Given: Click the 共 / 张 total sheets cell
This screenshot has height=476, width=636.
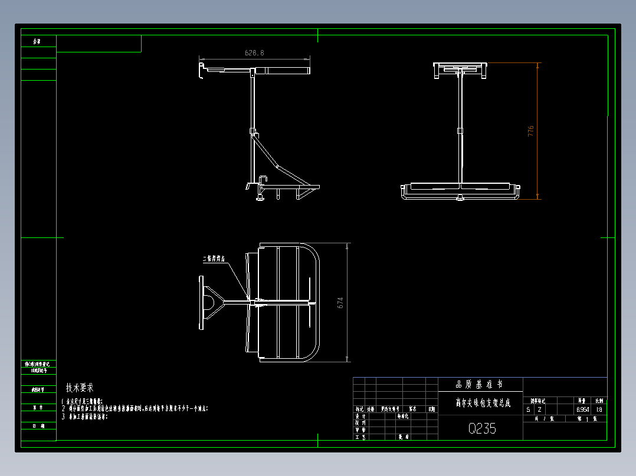Looking at the screenshot, I should pos(545,419).
